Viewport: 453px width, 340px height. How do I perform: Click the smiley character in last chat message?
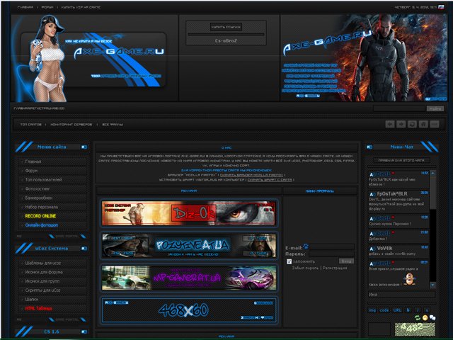[409, 280]
